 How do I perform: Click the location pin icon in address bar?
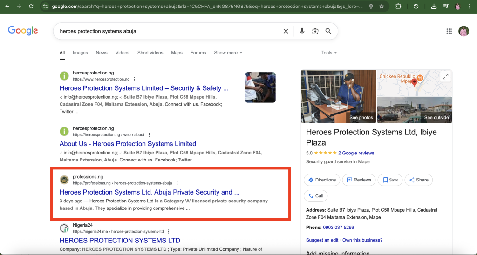pyautogui.click(x=371, y=7)
